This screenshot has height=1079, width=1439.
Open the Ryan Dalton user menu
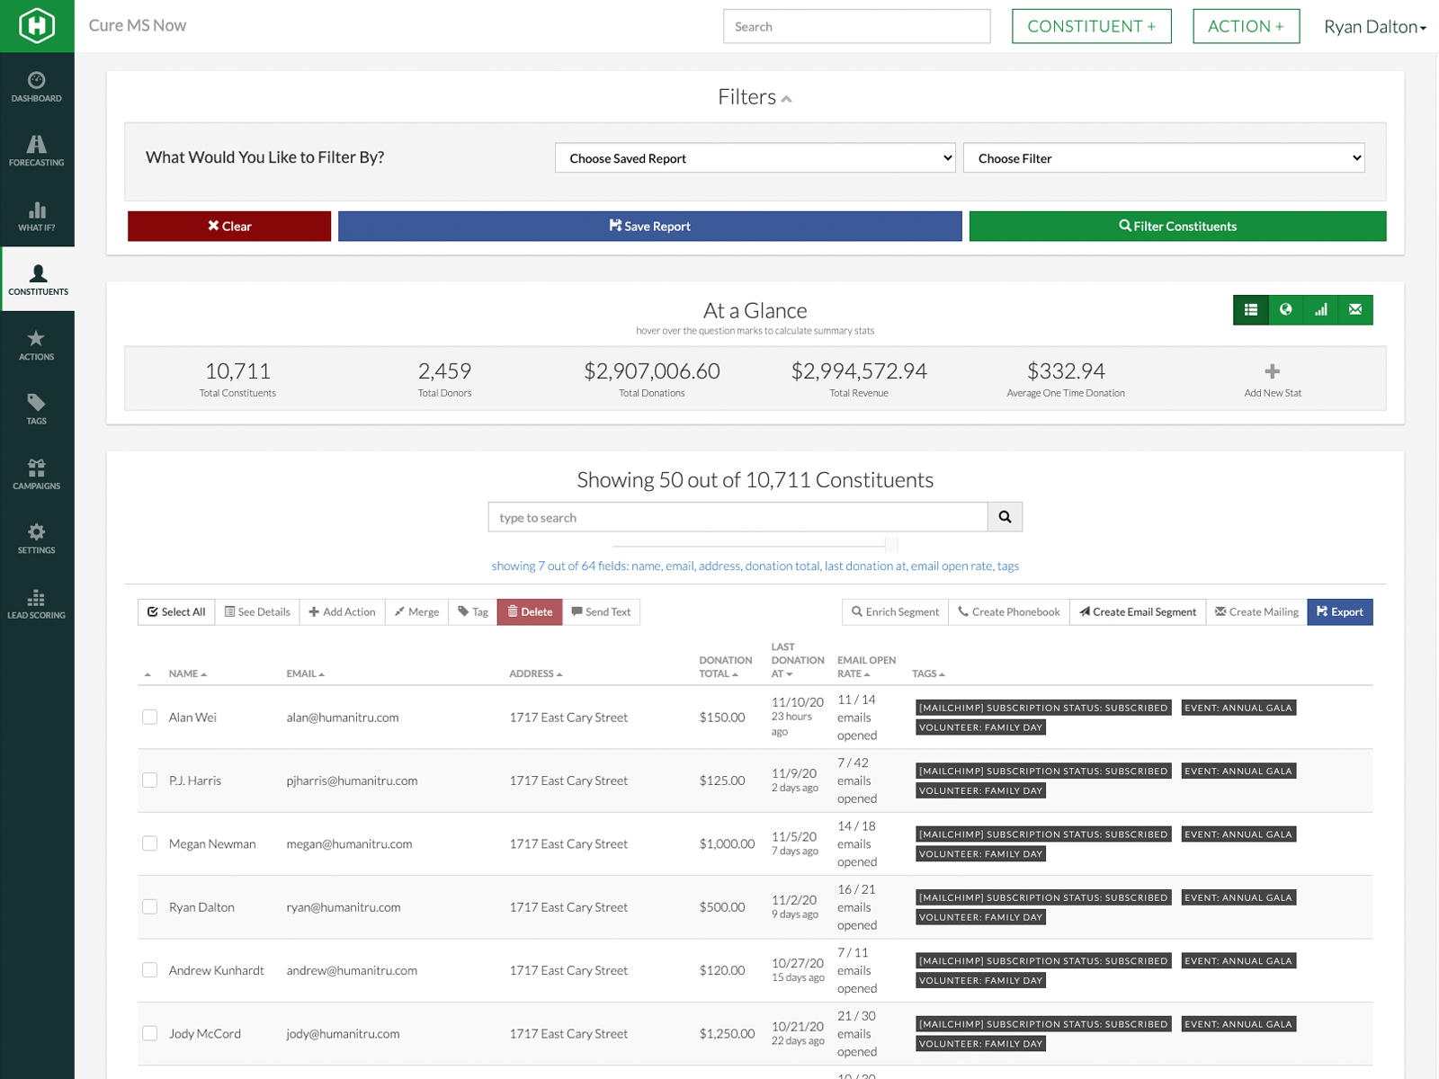coord(1375,27)
